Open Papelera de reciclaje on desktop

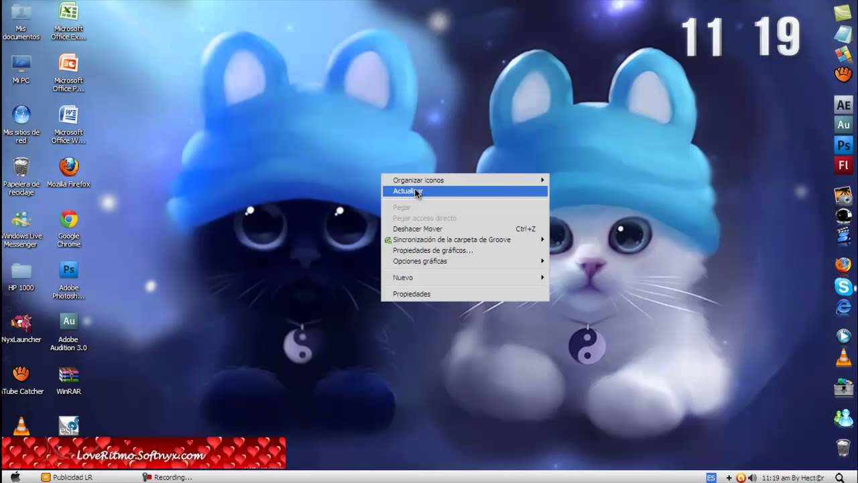(21, 176)
